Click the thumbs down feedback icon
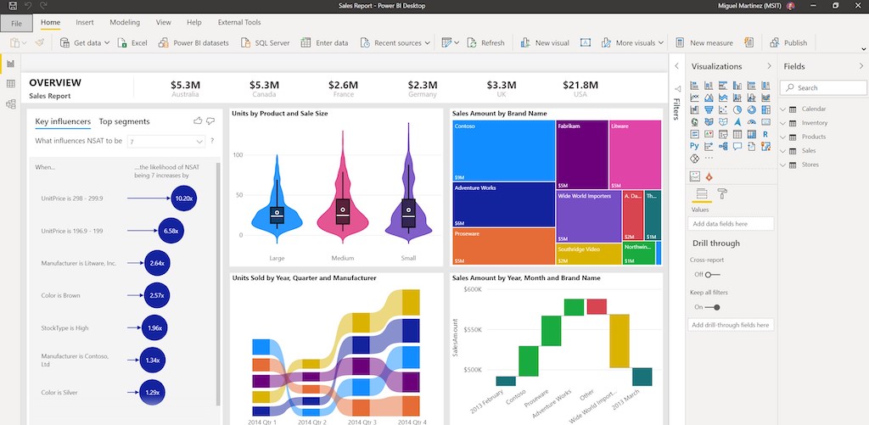869x425 pixels. tap(210, 121)
